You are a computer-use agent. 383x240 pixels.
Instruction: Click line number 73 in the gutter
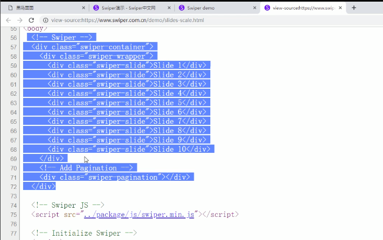[x=13, y=196]
